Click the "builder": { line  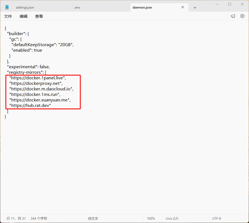tap(18, 34)
